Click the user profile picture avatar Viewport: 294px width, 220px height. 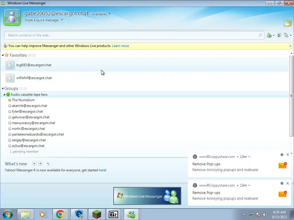pos(12,17)
